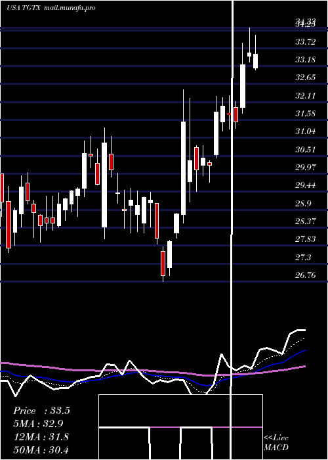
Task: Select the Price : 33.5 readout
Action: click(x=41, y=411)
